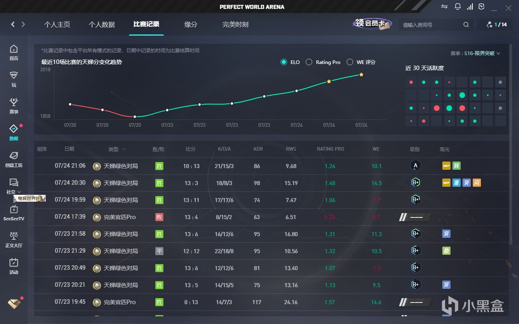Click the 突 badge in 07/23 21:58 row
This screenshot has width=519, height=324.
(446, 234)
